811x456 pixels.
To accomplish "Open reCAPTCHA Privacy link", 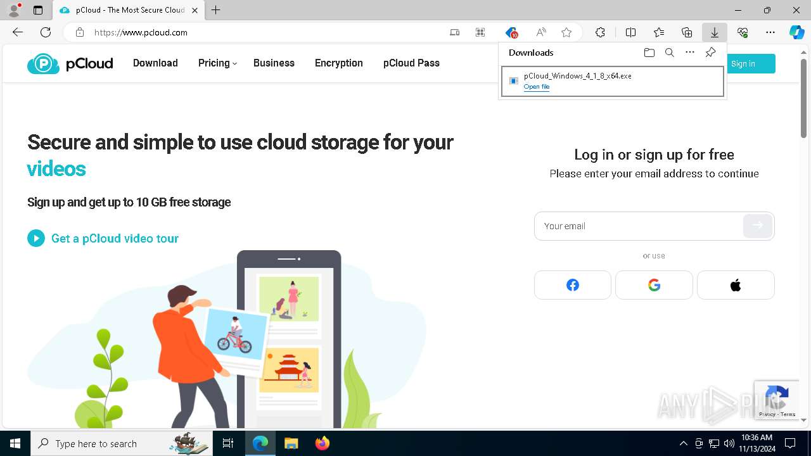I will (x=767, y=414).
